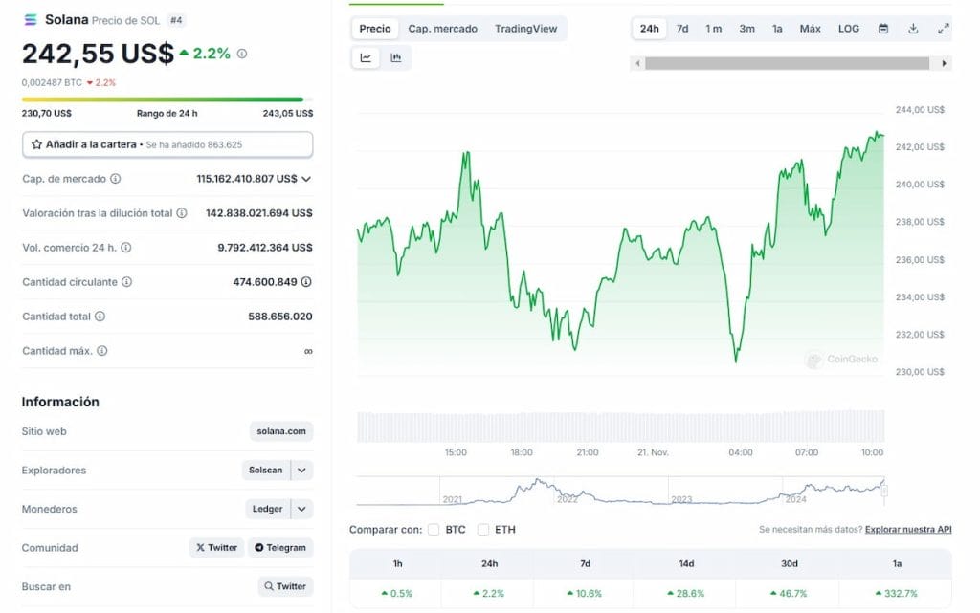The image size is (980, 613).
Task: Click the volume bars strip below chart
Action: click(x=620, y=427)
